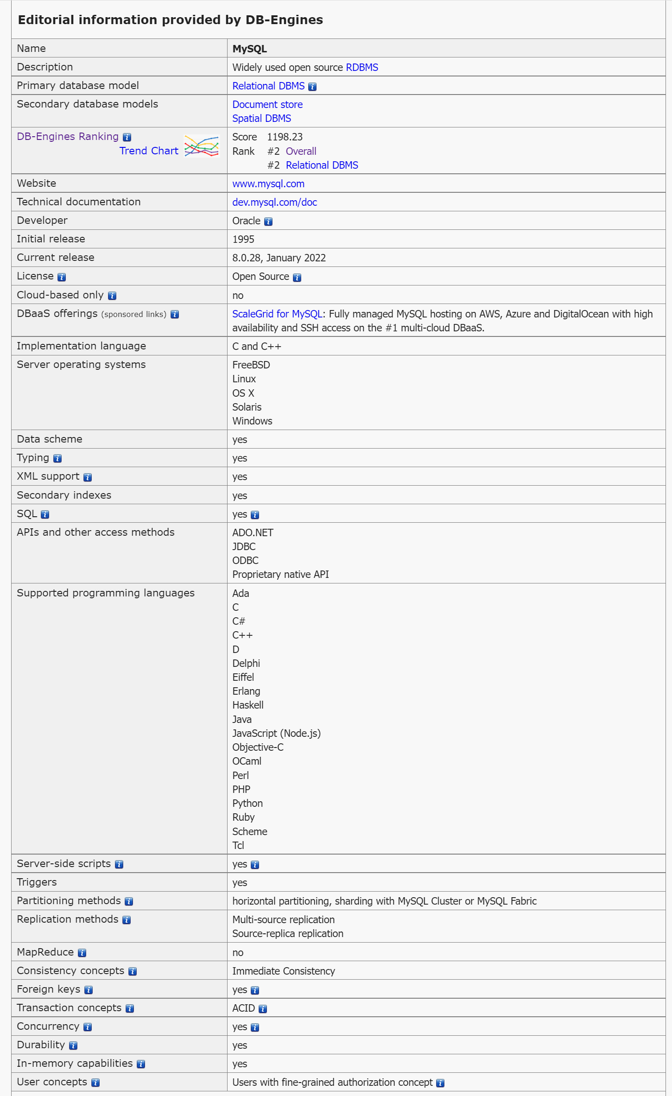Click info icon next to Consistency concepts
This screenshot has height=1096, width=672.
click(x=133, y=971)
